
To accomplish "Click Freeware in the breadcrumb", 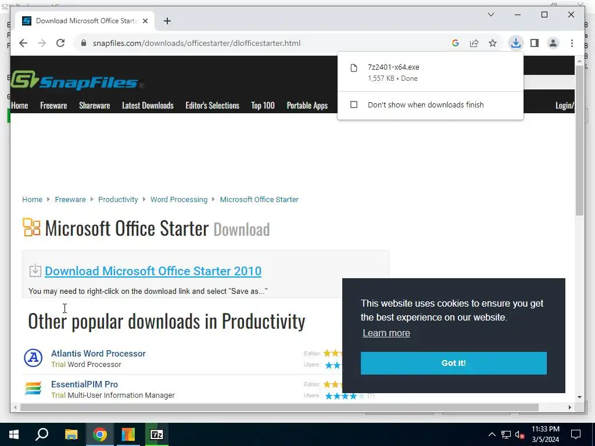I will [70, 200].
